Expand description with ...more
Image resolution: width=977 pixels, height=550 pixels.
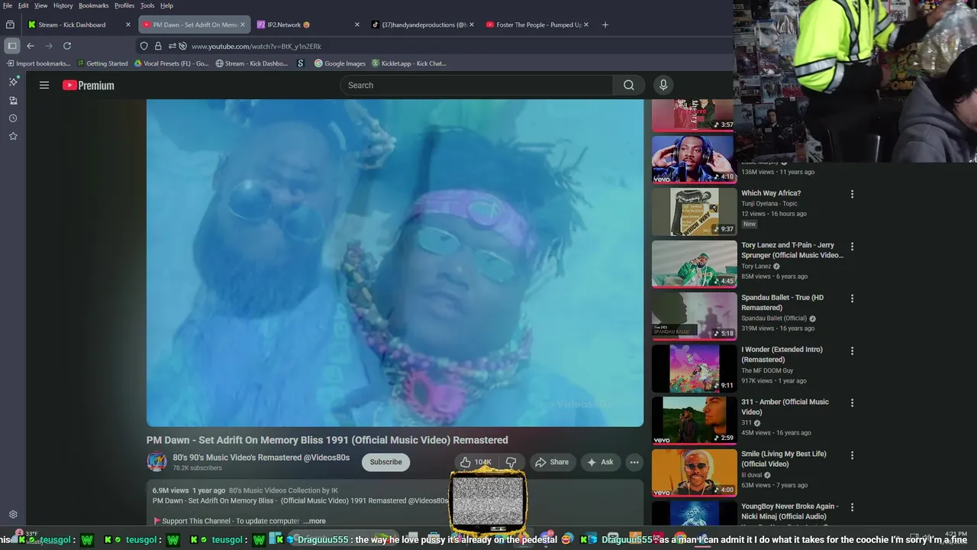pos(314,521)
